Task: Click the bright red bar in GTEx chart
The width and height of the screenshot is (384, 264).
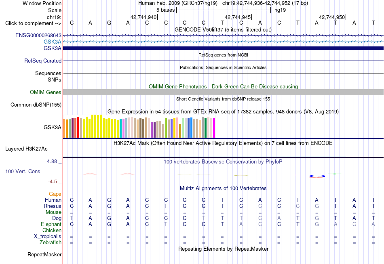Action: click(78, 127)
